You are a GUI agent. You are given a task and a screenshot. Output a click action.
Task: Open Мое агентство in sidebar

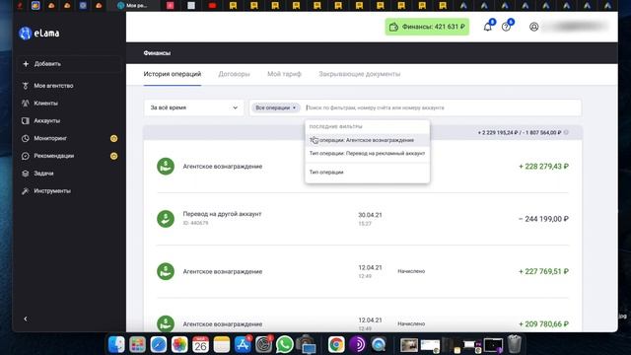point(53,86)
